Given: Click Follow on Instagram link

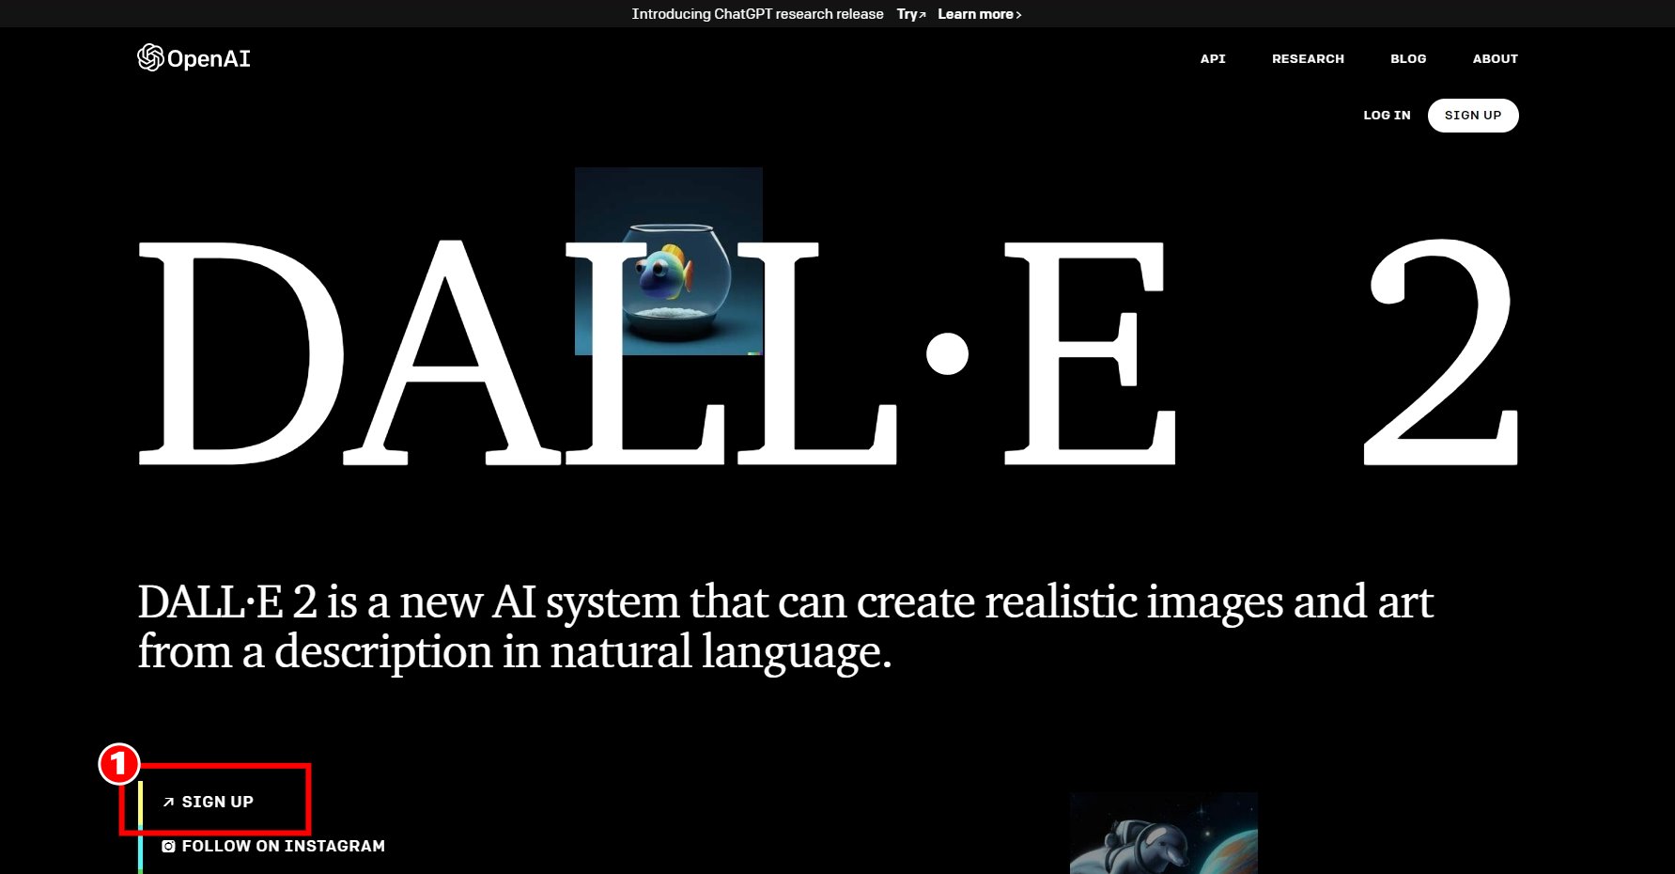Looking at the screenshot, I should point(273,846).
